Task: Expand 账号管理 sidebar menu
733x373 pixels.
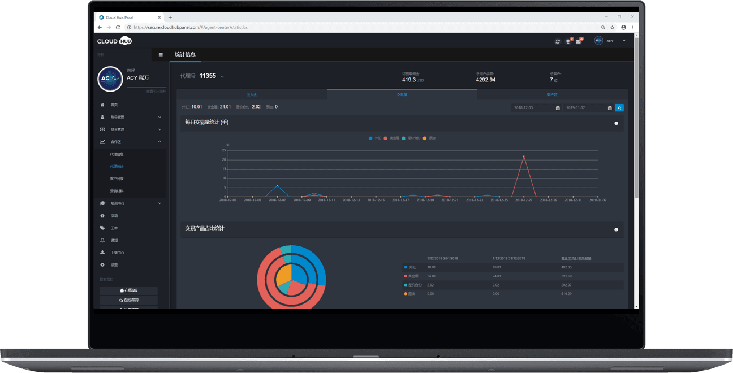Action: tap(130, 117)
